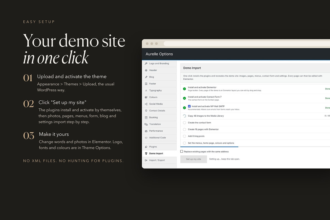Click the empty circle beside Create 16 pages
Viewport: 330px width, 220px height.
click(184, 130)
